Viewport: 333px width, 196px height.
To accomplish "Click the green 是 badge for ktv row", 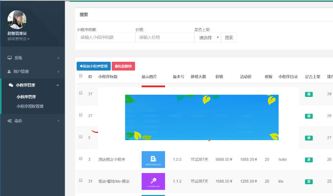I will pyautogui.click(x=309, y=182).
